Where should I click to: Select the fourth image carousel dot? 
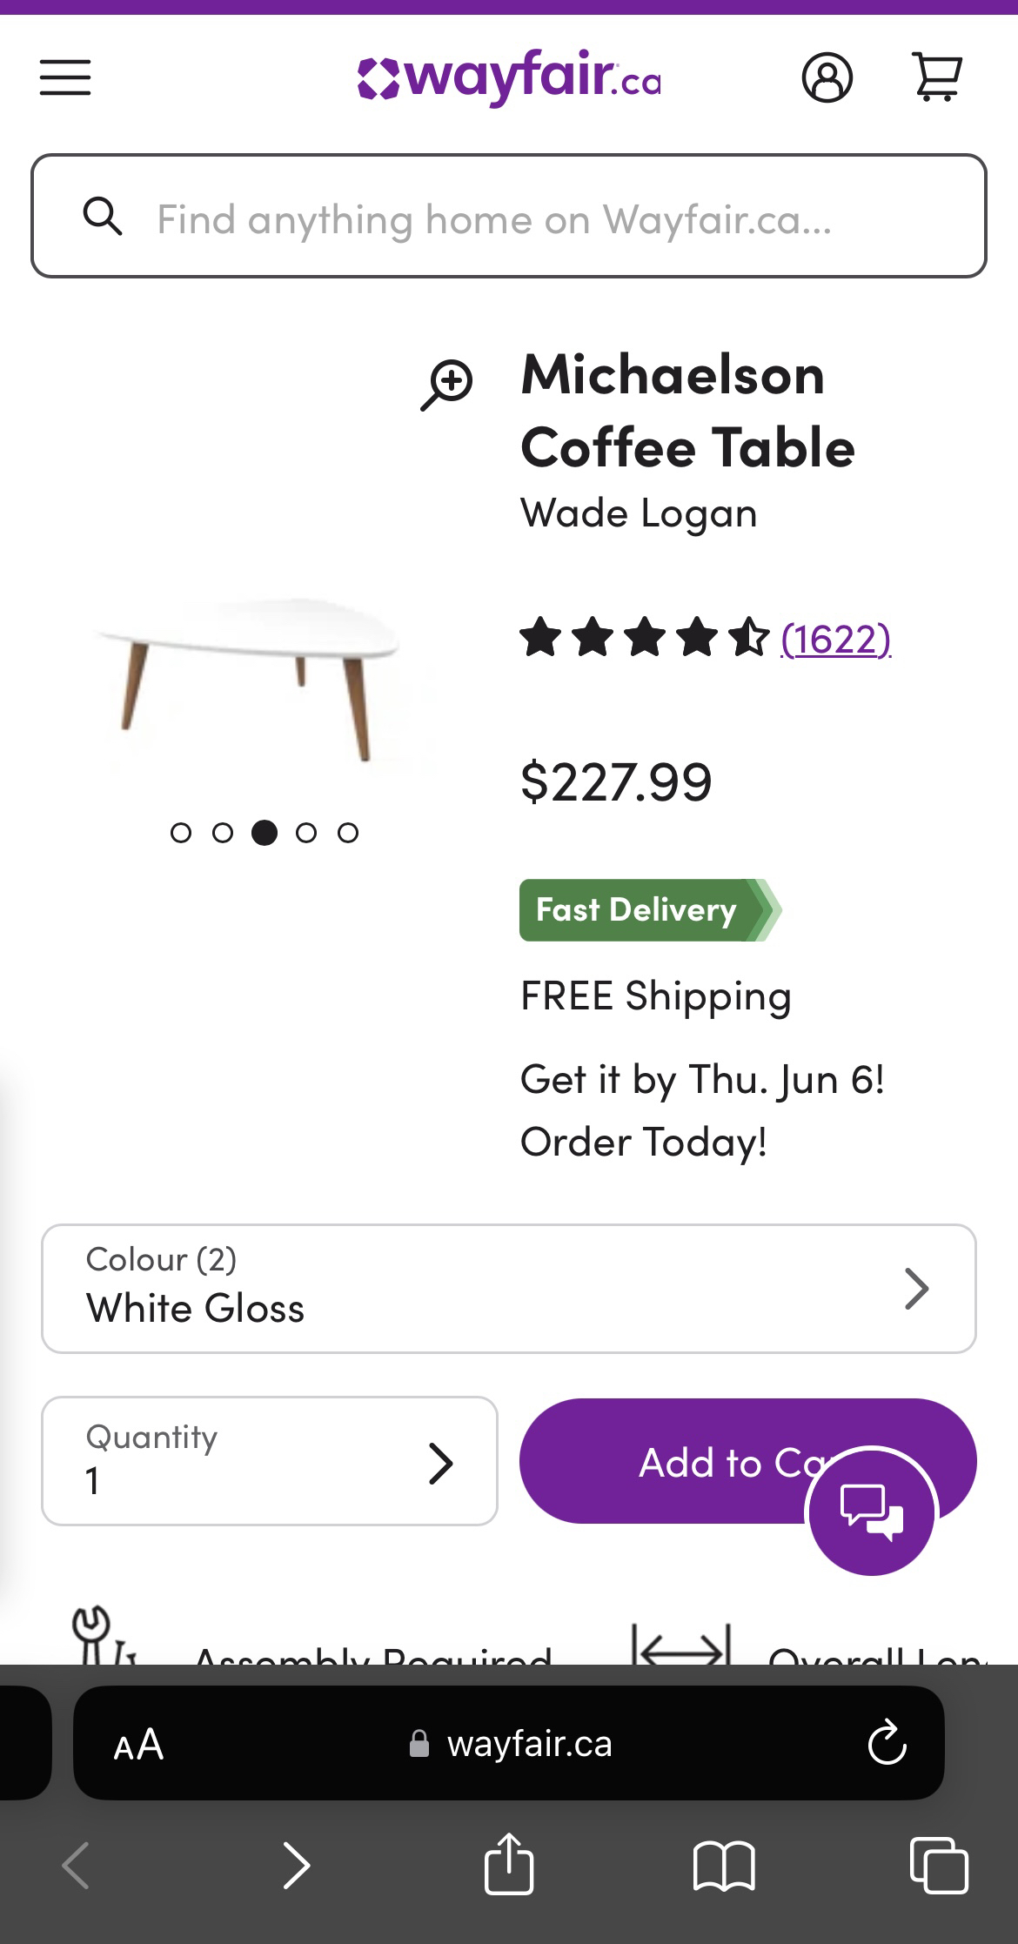pos(306,833)
